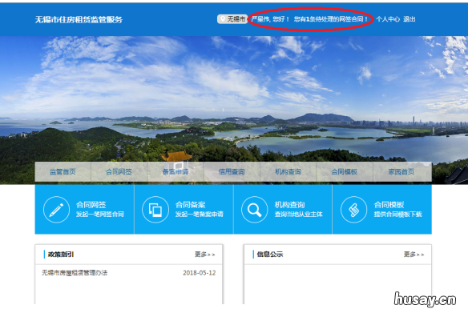The image size is (468, 313).
Task: Click the subtitle 发起一笔网签合同
Action: [99, 214]
